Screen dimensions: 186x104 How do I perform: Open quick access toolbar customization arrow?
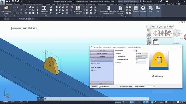(x=30, y=1)
